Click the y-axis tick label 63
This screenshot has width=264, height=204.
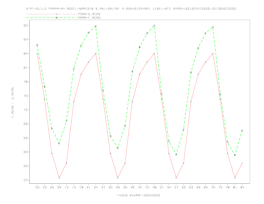(25, 152)
